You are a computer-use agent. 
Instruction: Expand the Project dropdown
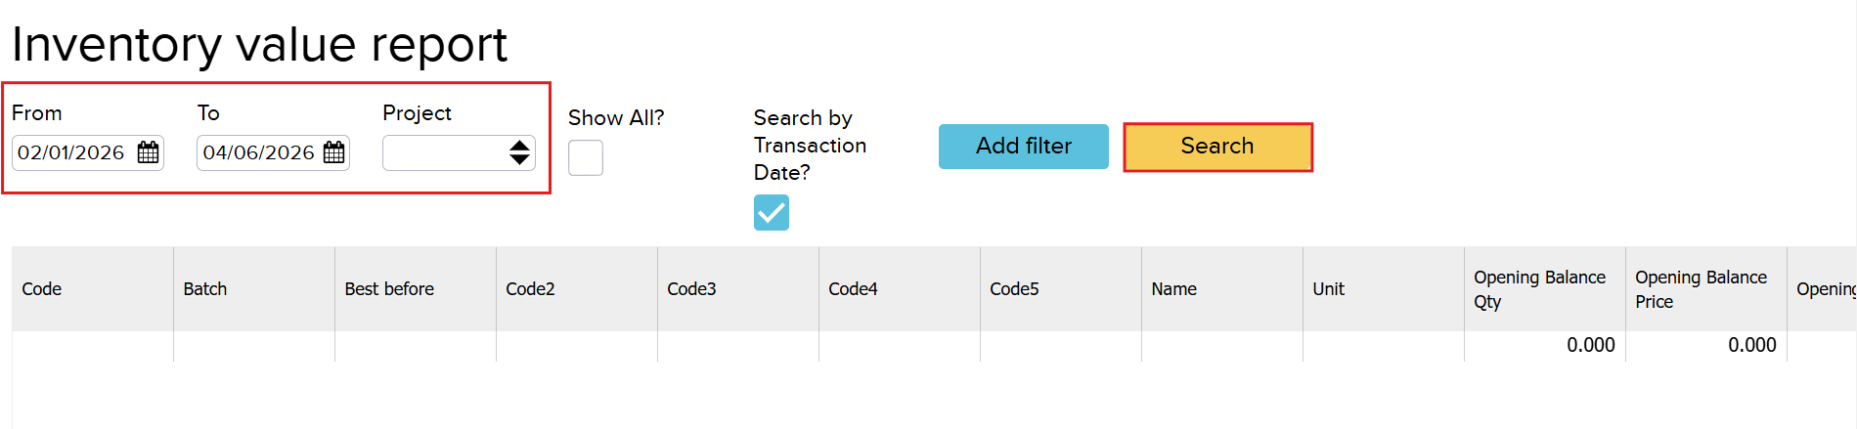point(459,152)
